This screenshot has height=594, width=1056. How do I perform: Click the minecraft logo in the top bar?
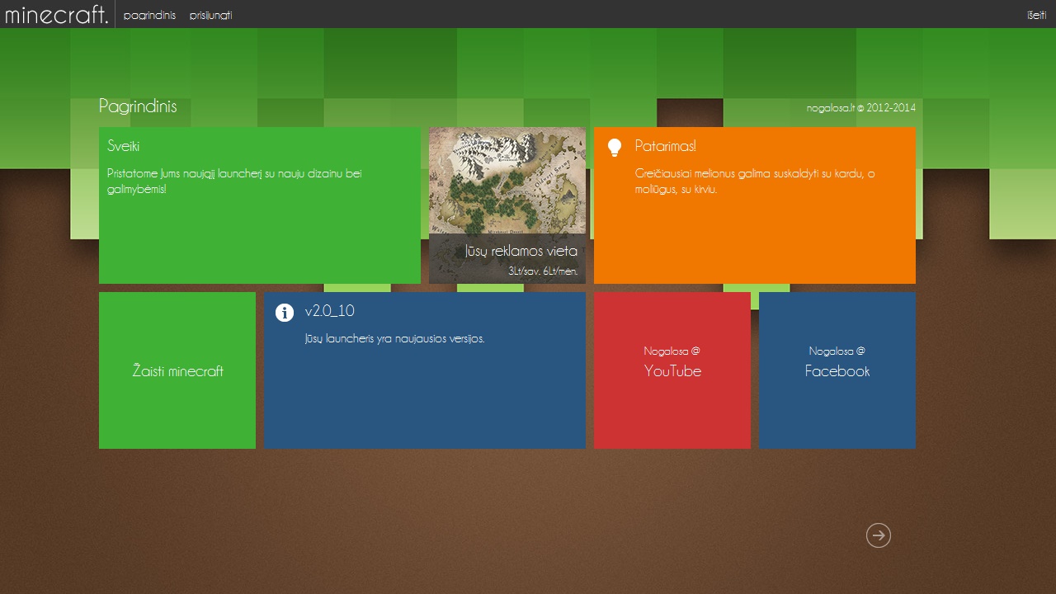[56, 14]
